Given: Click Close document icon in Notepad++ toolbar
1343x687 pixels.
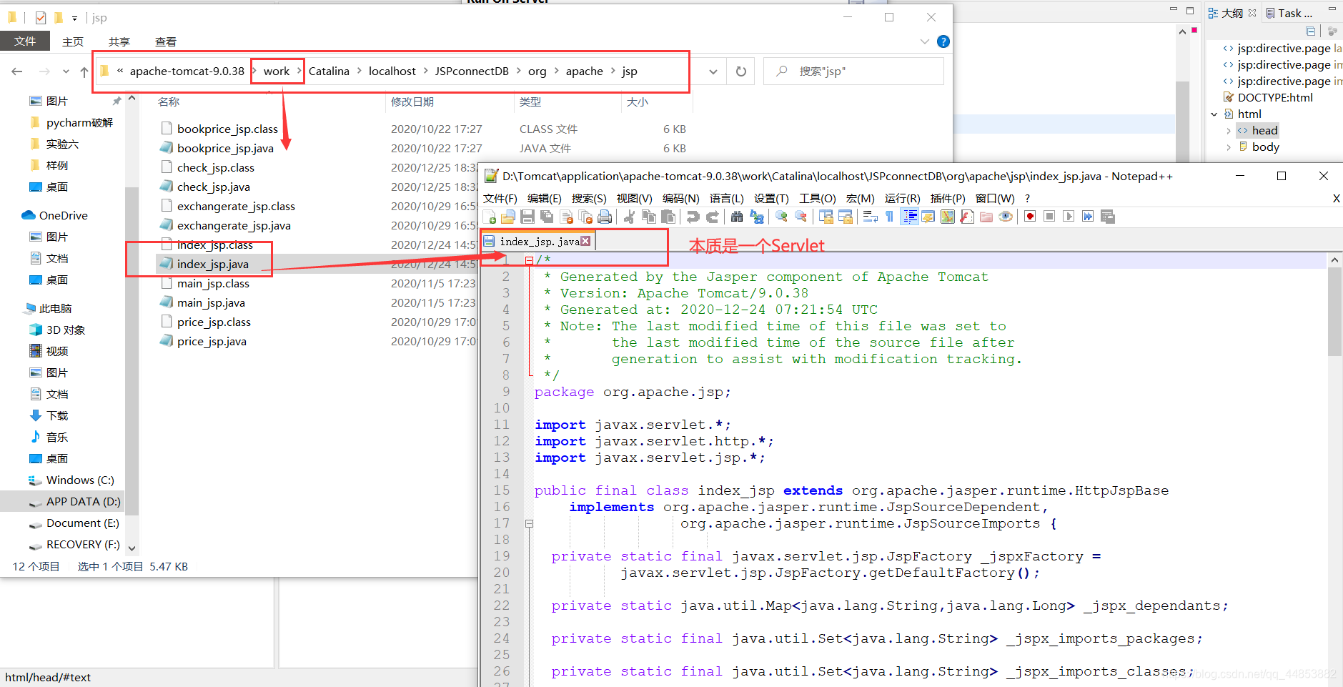Looking at the screenshot, I should pyautogui.click(x=567, y=217).
